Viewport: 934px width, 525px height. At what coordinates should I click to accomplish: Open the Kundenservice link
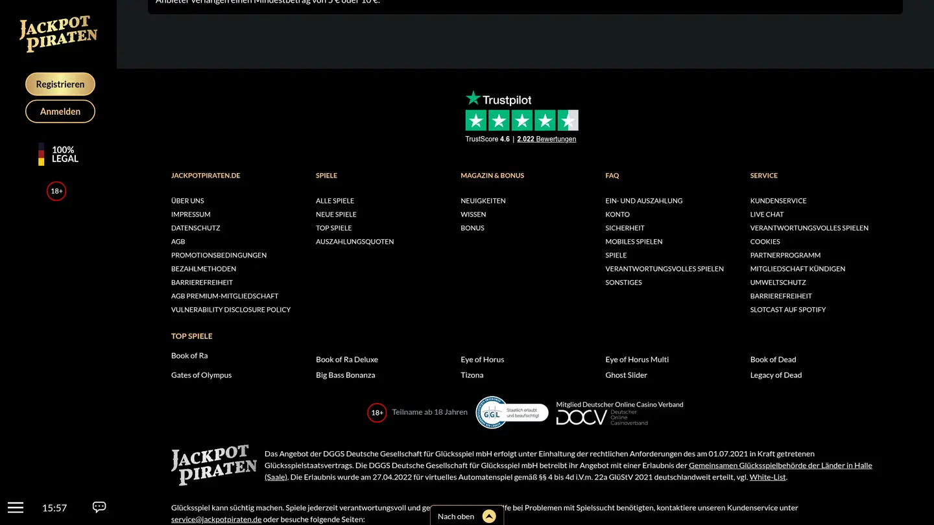tap(778, 201)
